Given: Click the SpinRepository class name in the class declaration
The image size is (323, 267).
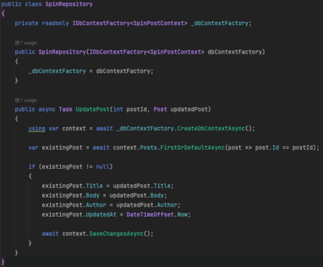Looking at the screenshot, I should tap(69, 4).
